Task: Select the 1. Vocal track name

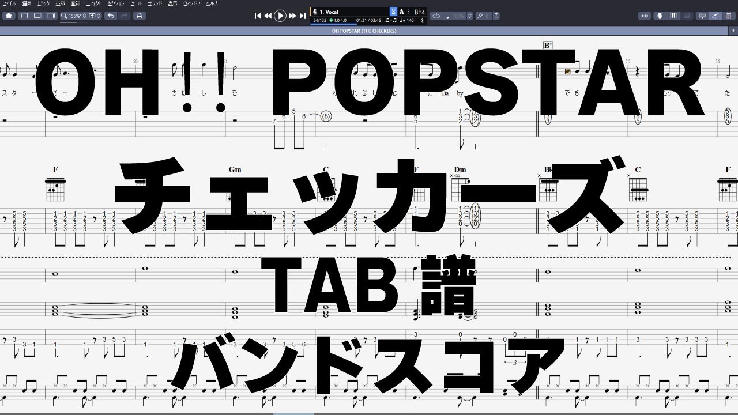Action: (x=329, y=12)
